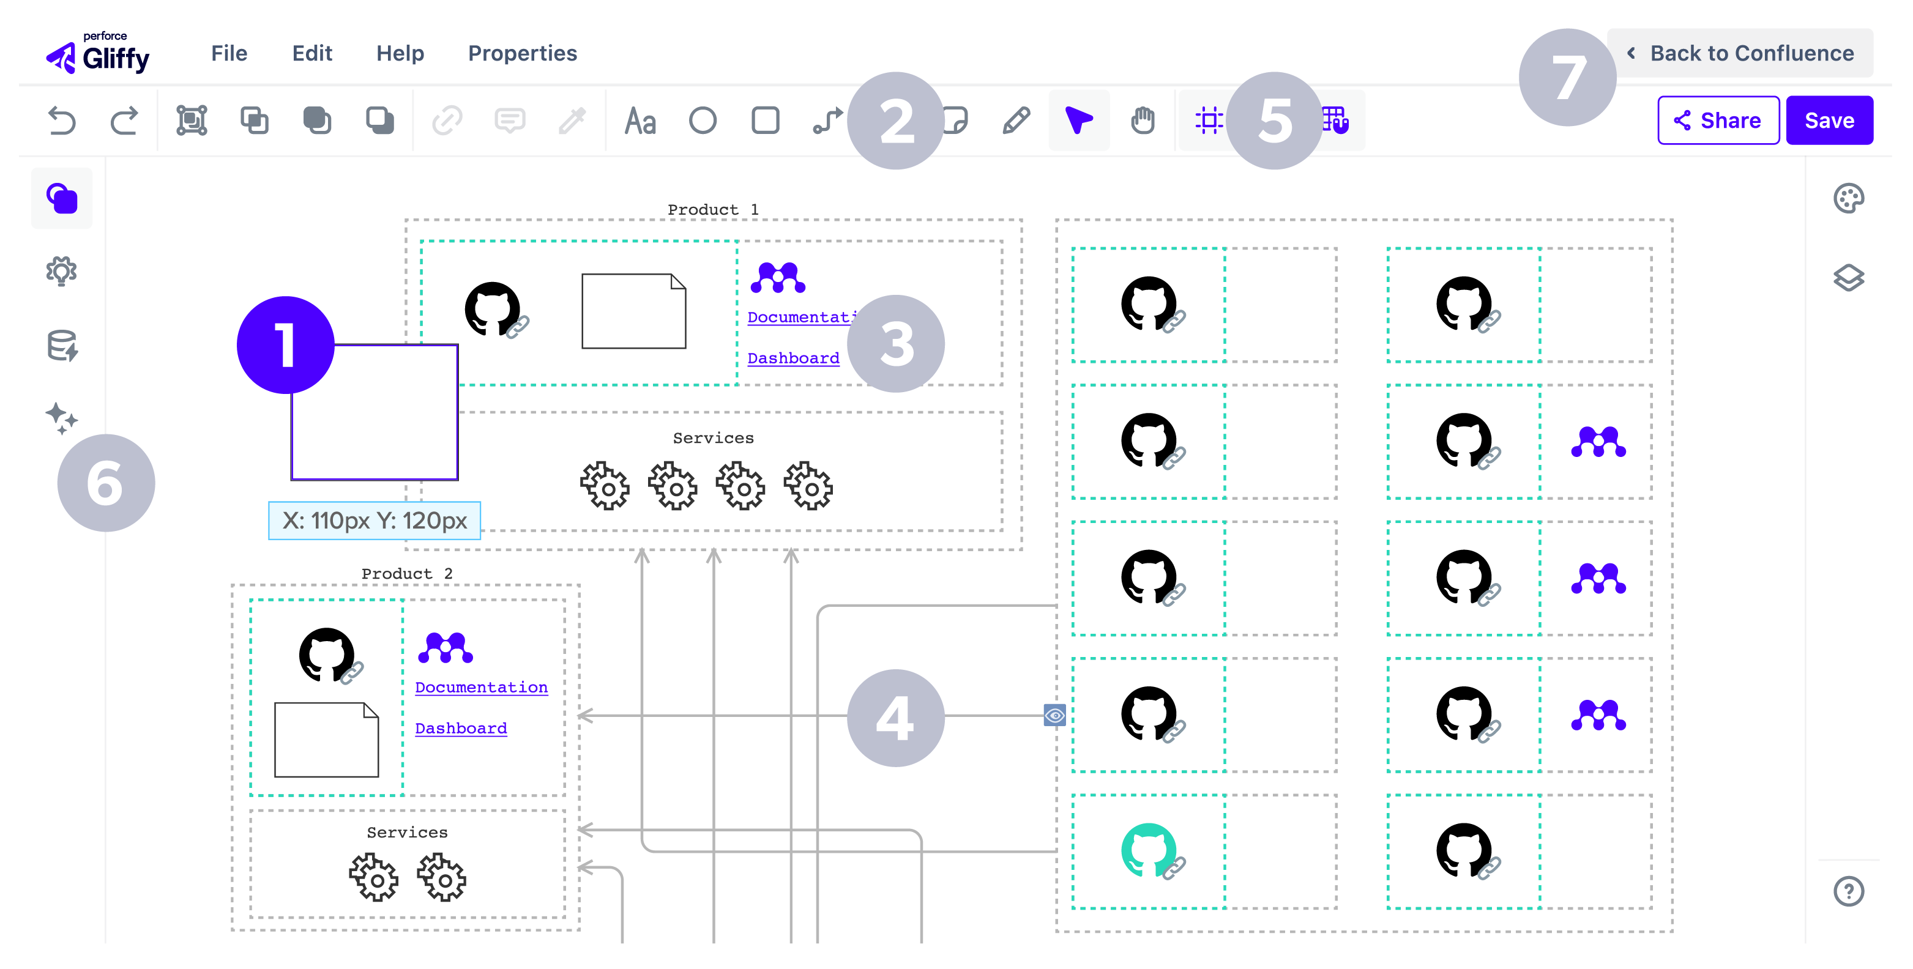Save the diagram
Image resolution: width=1913 pixels, height=969 pixels.
tap(1829, 121)
